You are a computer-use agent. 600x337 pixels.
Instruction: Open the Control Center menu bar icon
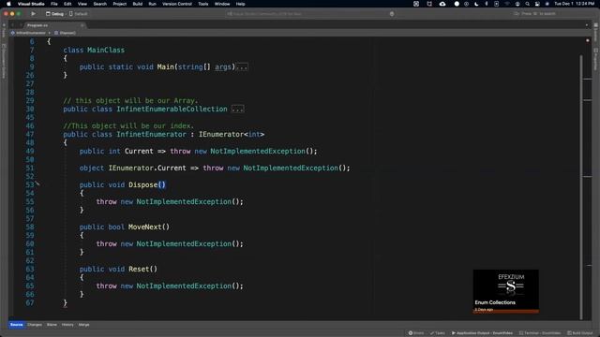point(537,4)
